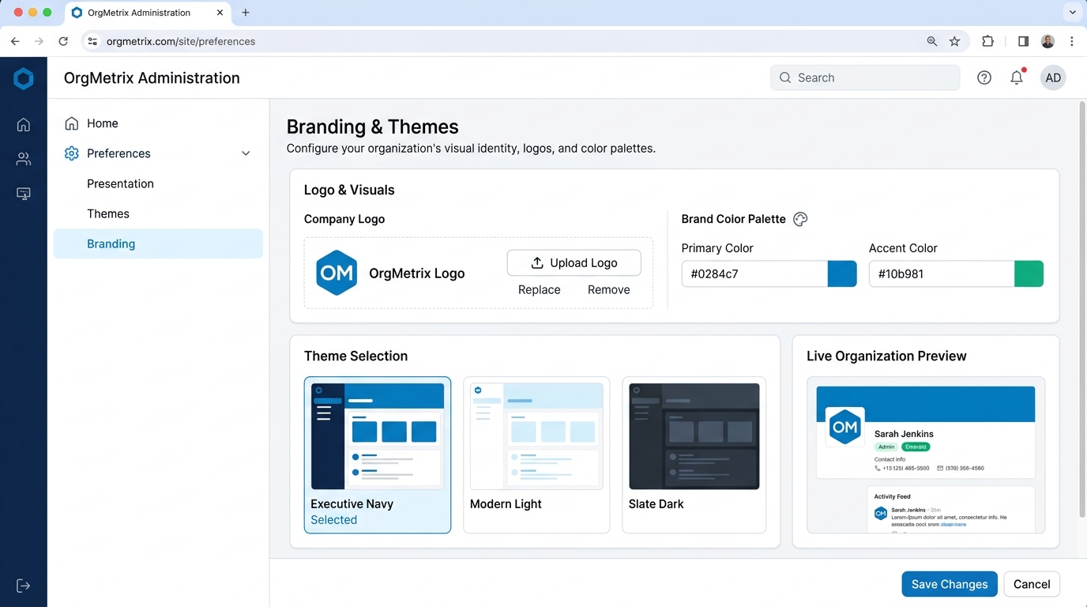Open the AD user avatar menu
The height and width of the screenshot is (607, 1087).
(1053, 77)
